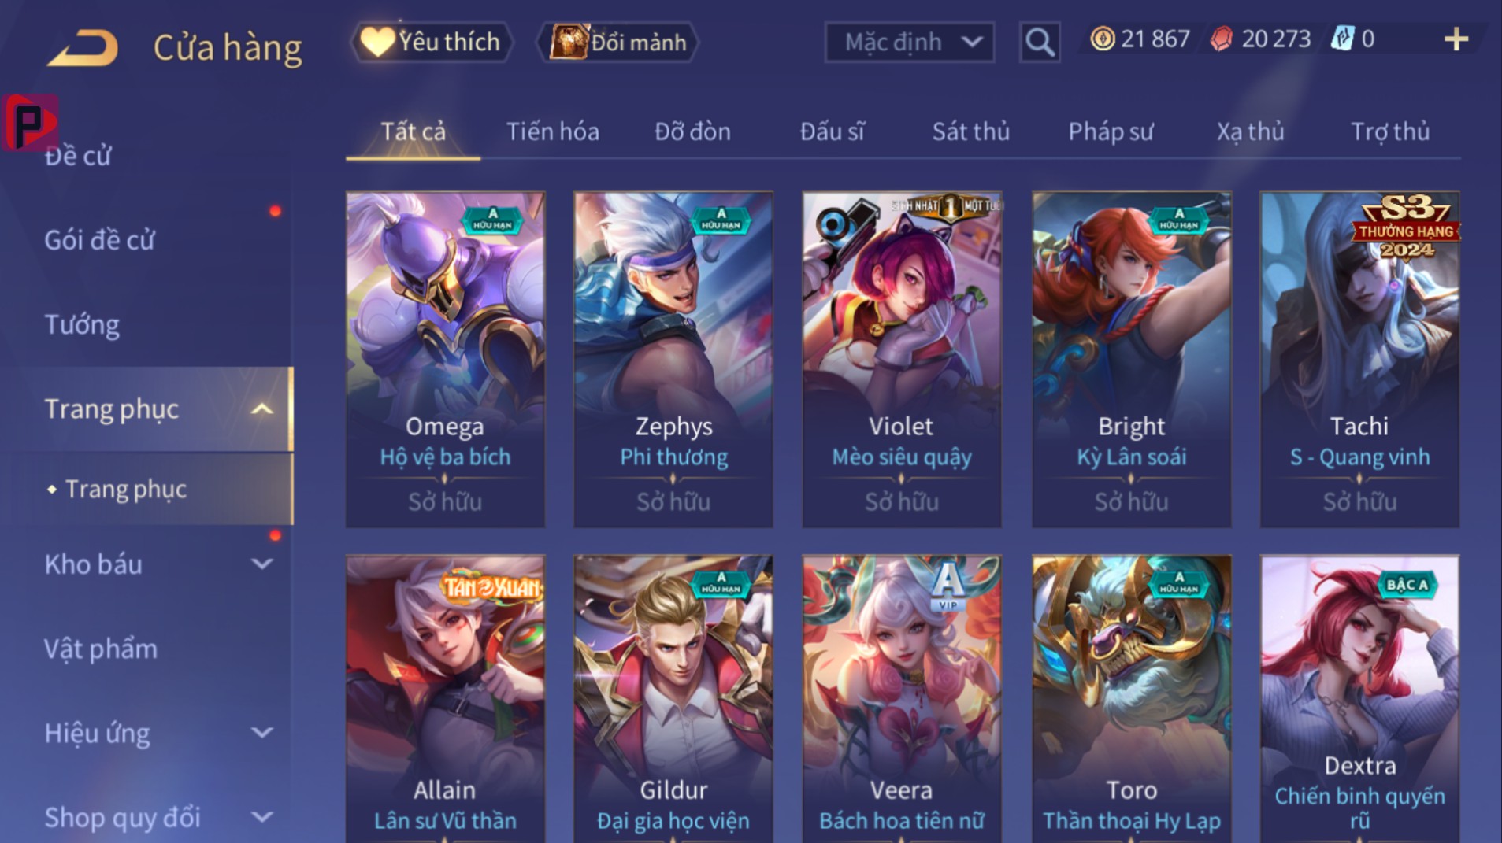Click the back arrow icon
This screenshot has height=843, width=1502.
[x=83, y=47]
